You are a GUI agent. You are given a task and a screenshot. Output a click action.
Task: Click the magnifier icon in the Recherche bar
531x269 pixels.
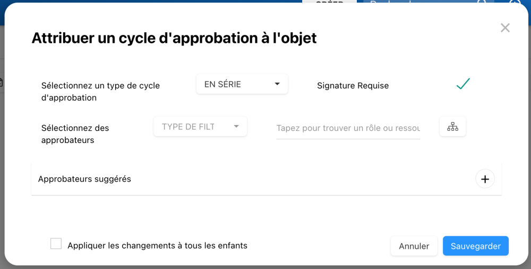coord(482,3)
